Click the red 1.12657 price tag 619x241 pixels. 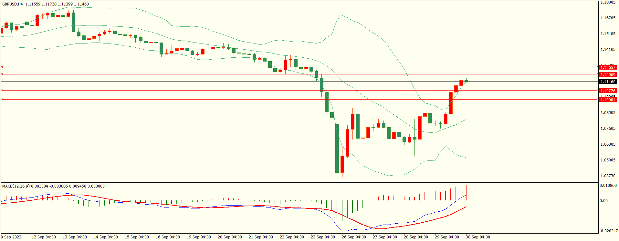[x=607, y=68]
